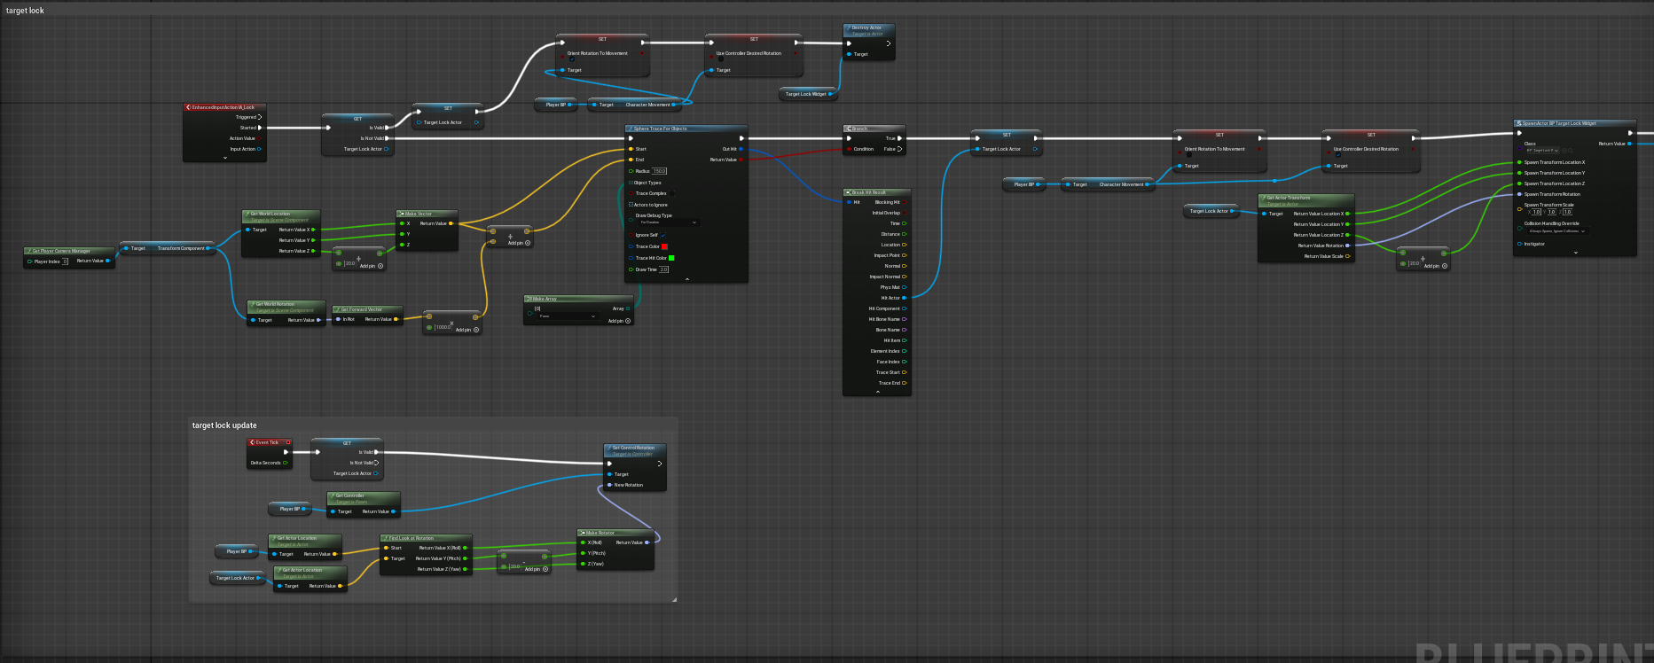Click Spawn Transform Scale X value field

(x=1537, y=212)
